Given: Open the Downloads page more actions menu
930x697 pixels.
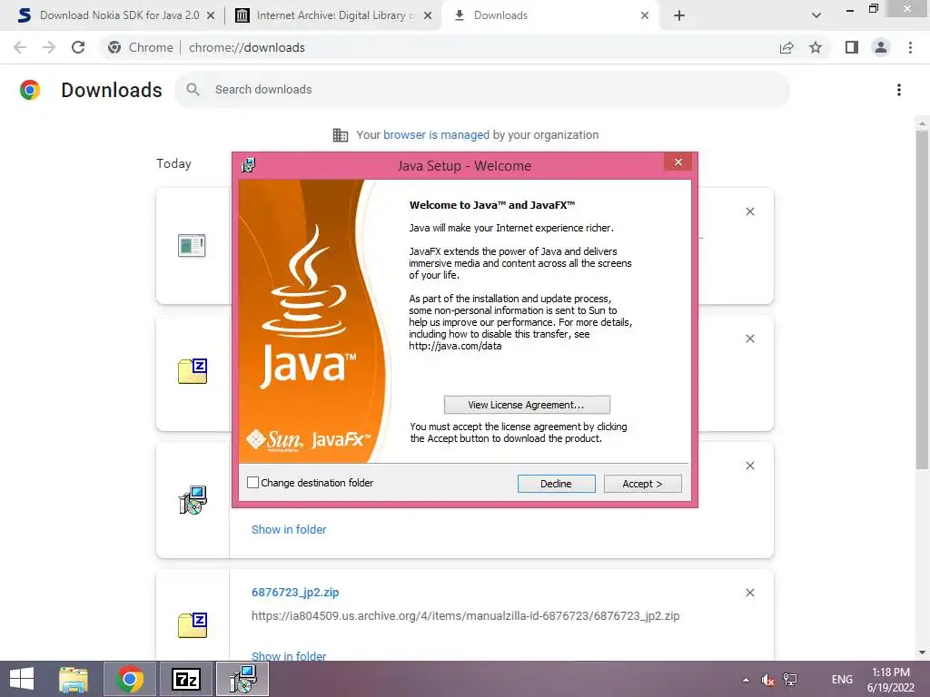Looking at the screenshot, I should pyautogui.click(x=898, y=90).
